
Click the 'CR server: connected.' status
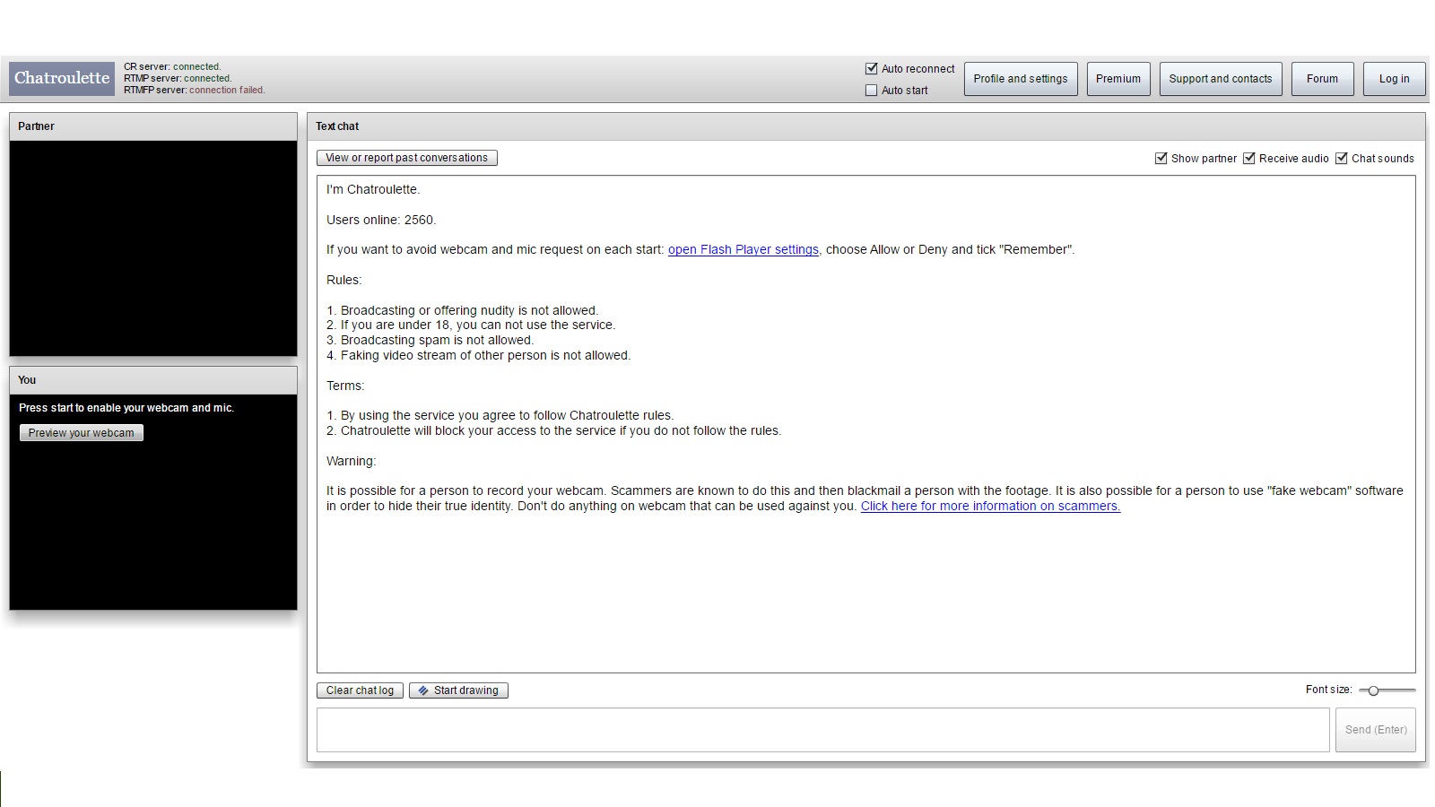coord(172,66)
